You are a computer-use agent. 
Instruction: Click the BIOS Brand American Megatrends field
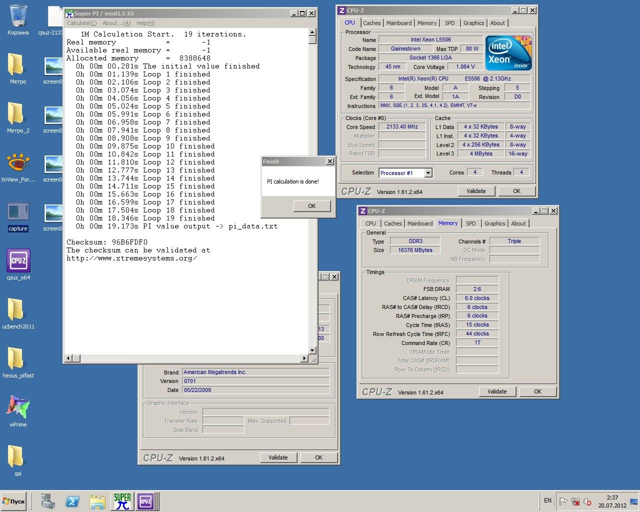pos(255,372)
